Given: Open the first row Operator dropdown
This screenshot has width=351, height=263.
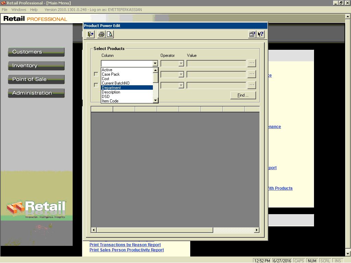Looking at the screenshot, I should click(181, 63).
